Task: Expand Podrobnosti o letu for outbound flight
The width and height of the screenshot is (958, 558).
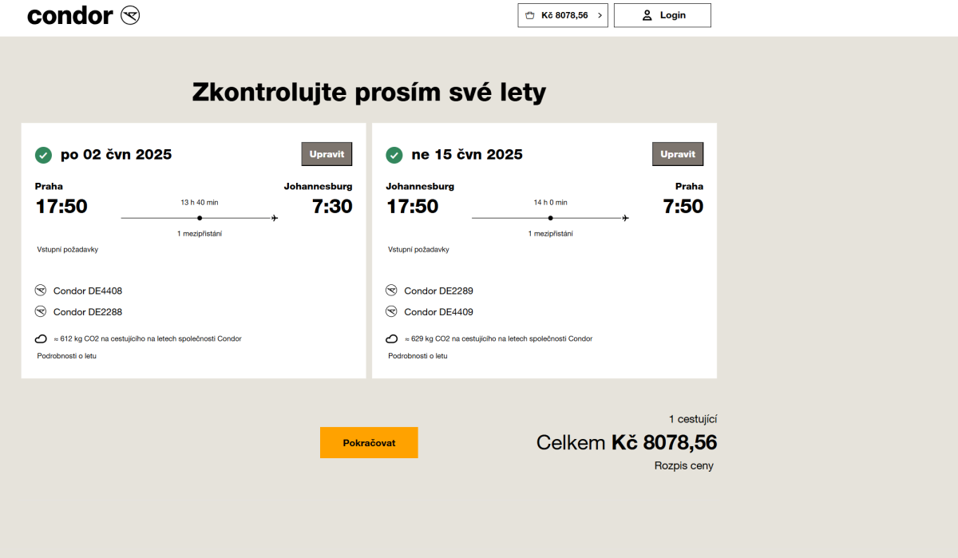Action: (x=67, y=356)
